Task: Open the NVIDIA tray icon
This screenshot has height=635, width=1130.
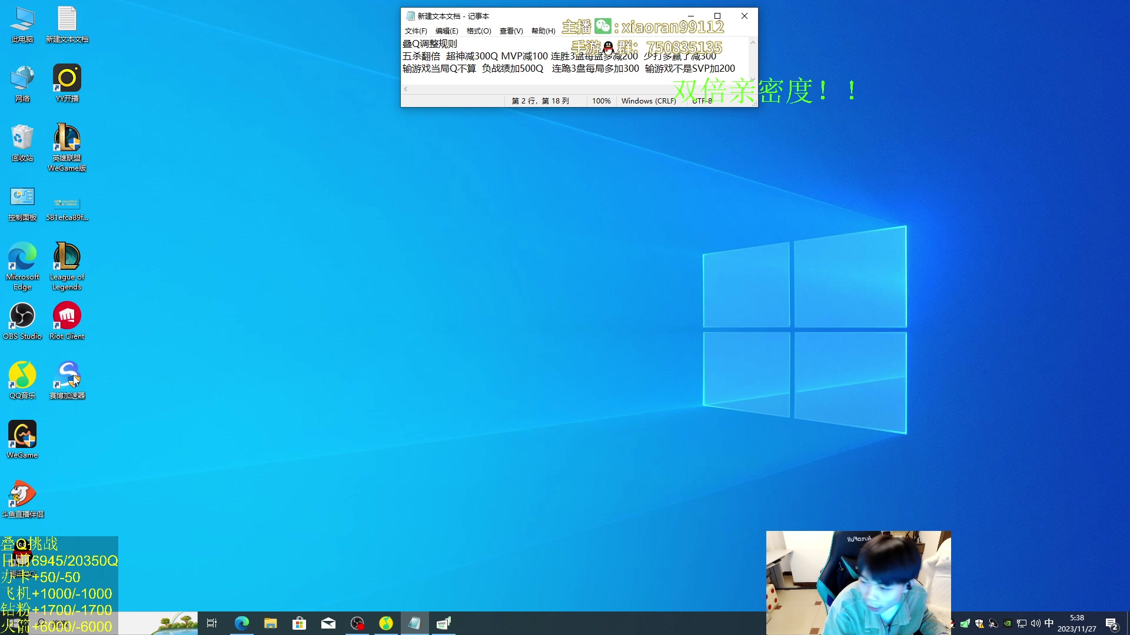Action: click(1008, 623)
